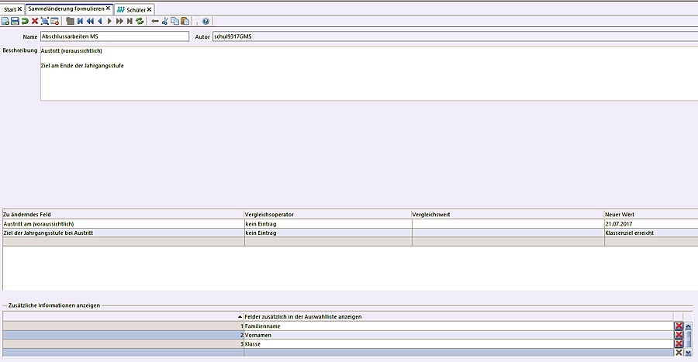Image resolution: width=698 pixels, height=362 pixels.
Task: Save with the blue floppy disk icon
Action: (x=15, y=21)
